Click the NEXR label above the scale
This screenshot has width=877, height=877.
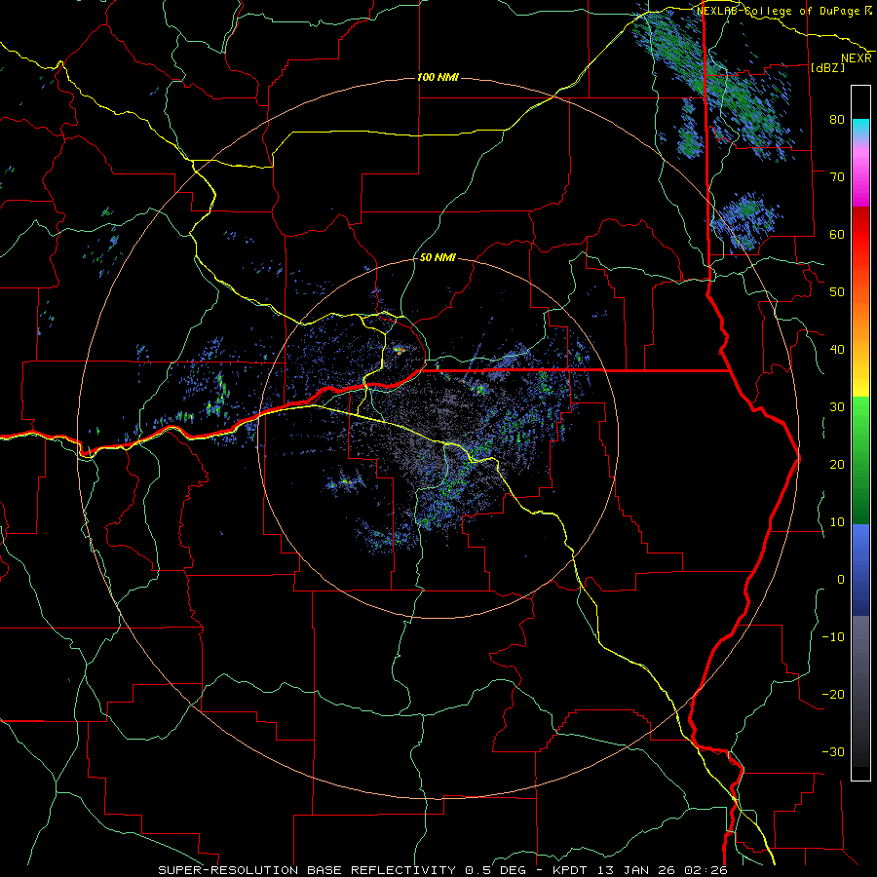(857, 58)
